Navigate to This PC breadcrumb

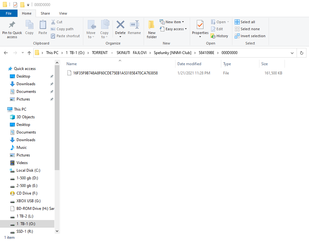(52, 53)
